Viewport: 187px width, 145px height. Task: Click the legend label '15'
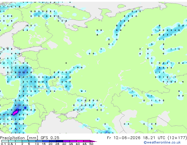(44, 144)
